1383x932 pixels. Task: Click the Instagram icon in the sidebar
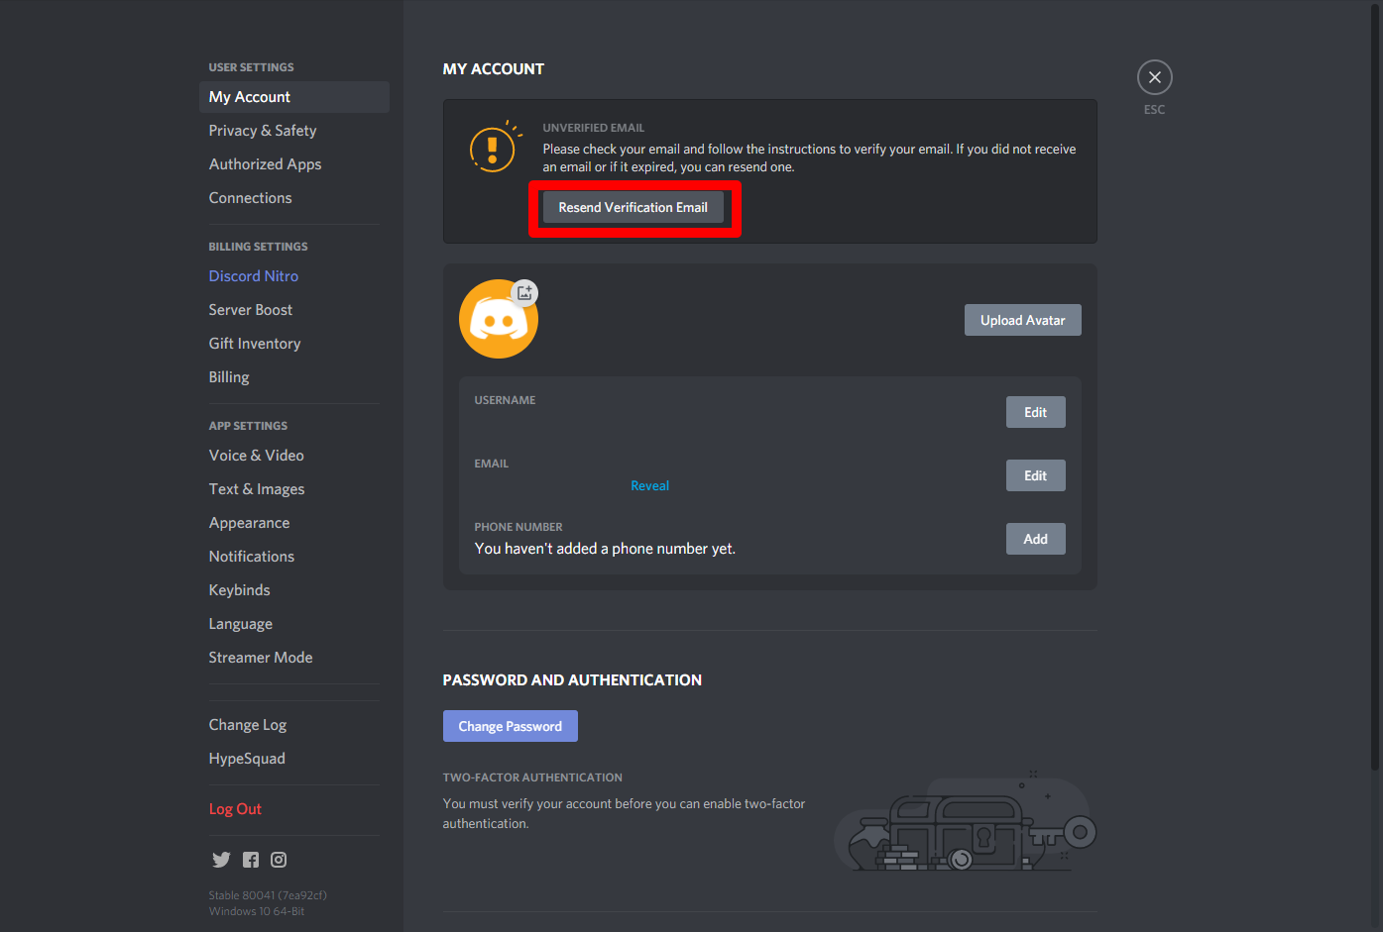click(279, 860)
